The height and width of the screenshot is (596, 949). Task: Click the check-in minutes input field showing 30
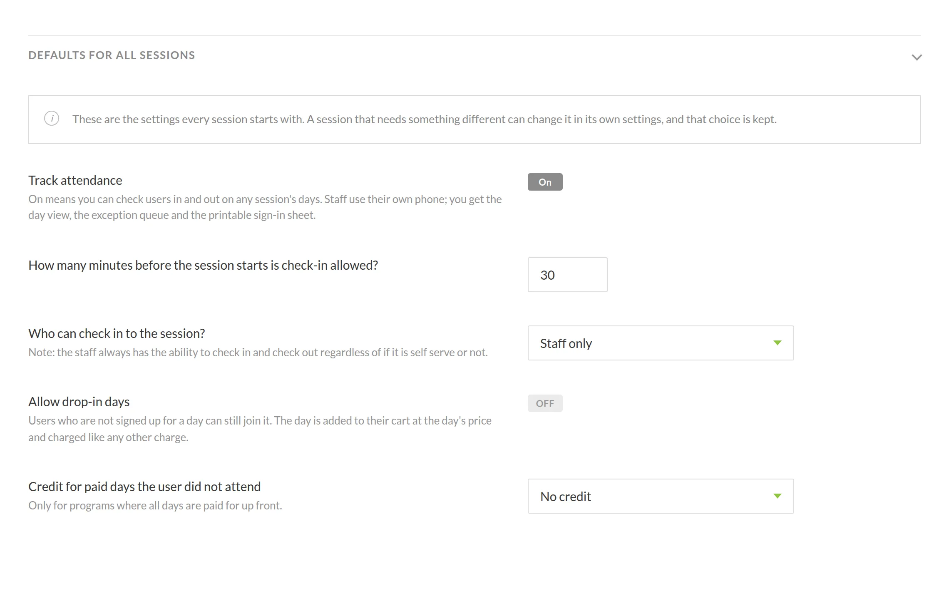(567, 275)
